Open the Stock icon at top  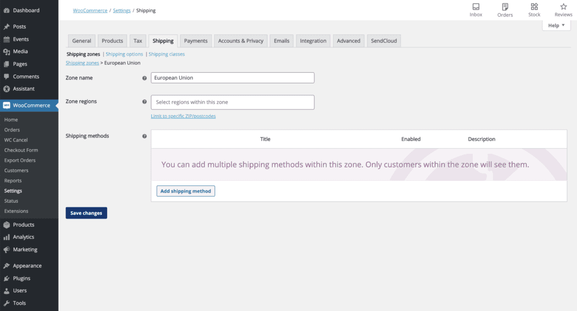click(534, 7)
